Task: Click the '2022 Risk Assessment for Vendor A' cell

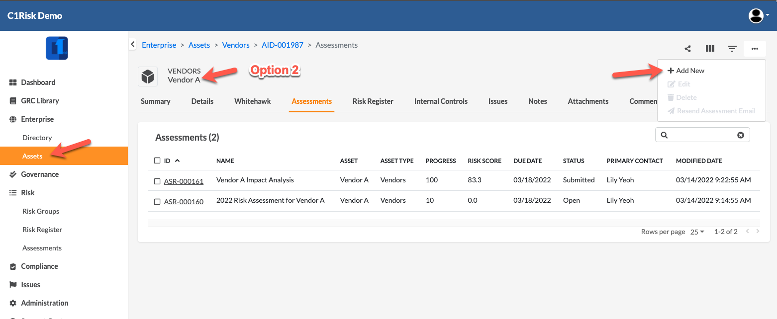Action: coord(271,200)
